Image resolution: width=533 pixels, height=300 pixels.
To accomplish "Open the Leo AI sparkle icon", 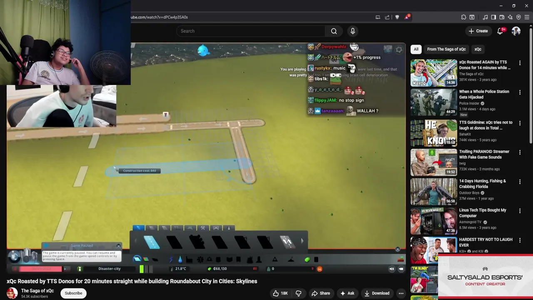I will pyautogui.click(x=510, y=17).
